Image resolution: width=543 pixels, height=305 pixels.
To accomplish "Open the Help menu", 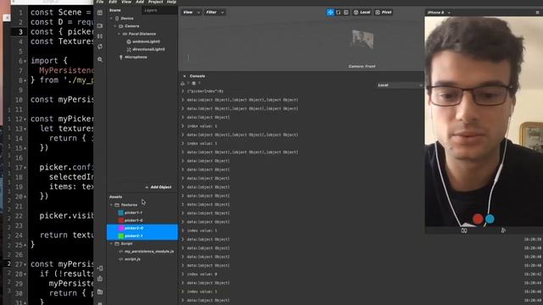I will (171, 2).
